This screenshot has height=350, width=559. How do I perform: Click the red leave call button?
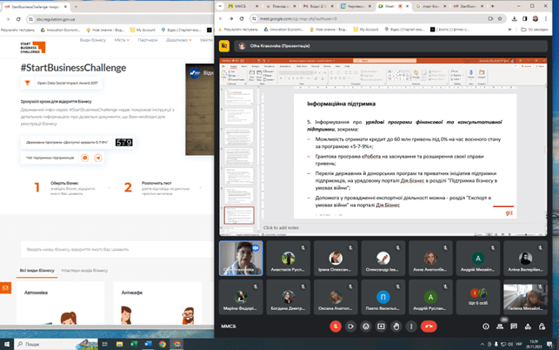click(429, 326)
